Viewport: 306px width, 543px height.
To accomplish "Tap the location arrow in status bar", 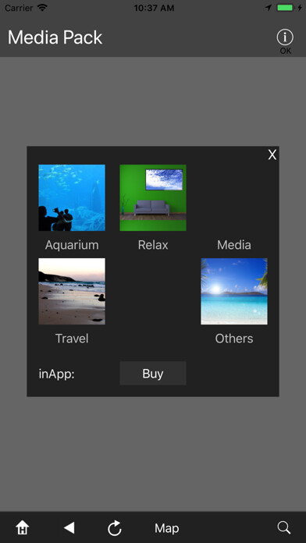I will pos(269,8).
